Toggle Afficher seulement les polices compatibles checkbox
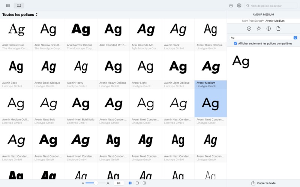 pyautogui.click(x=235, y=43)
